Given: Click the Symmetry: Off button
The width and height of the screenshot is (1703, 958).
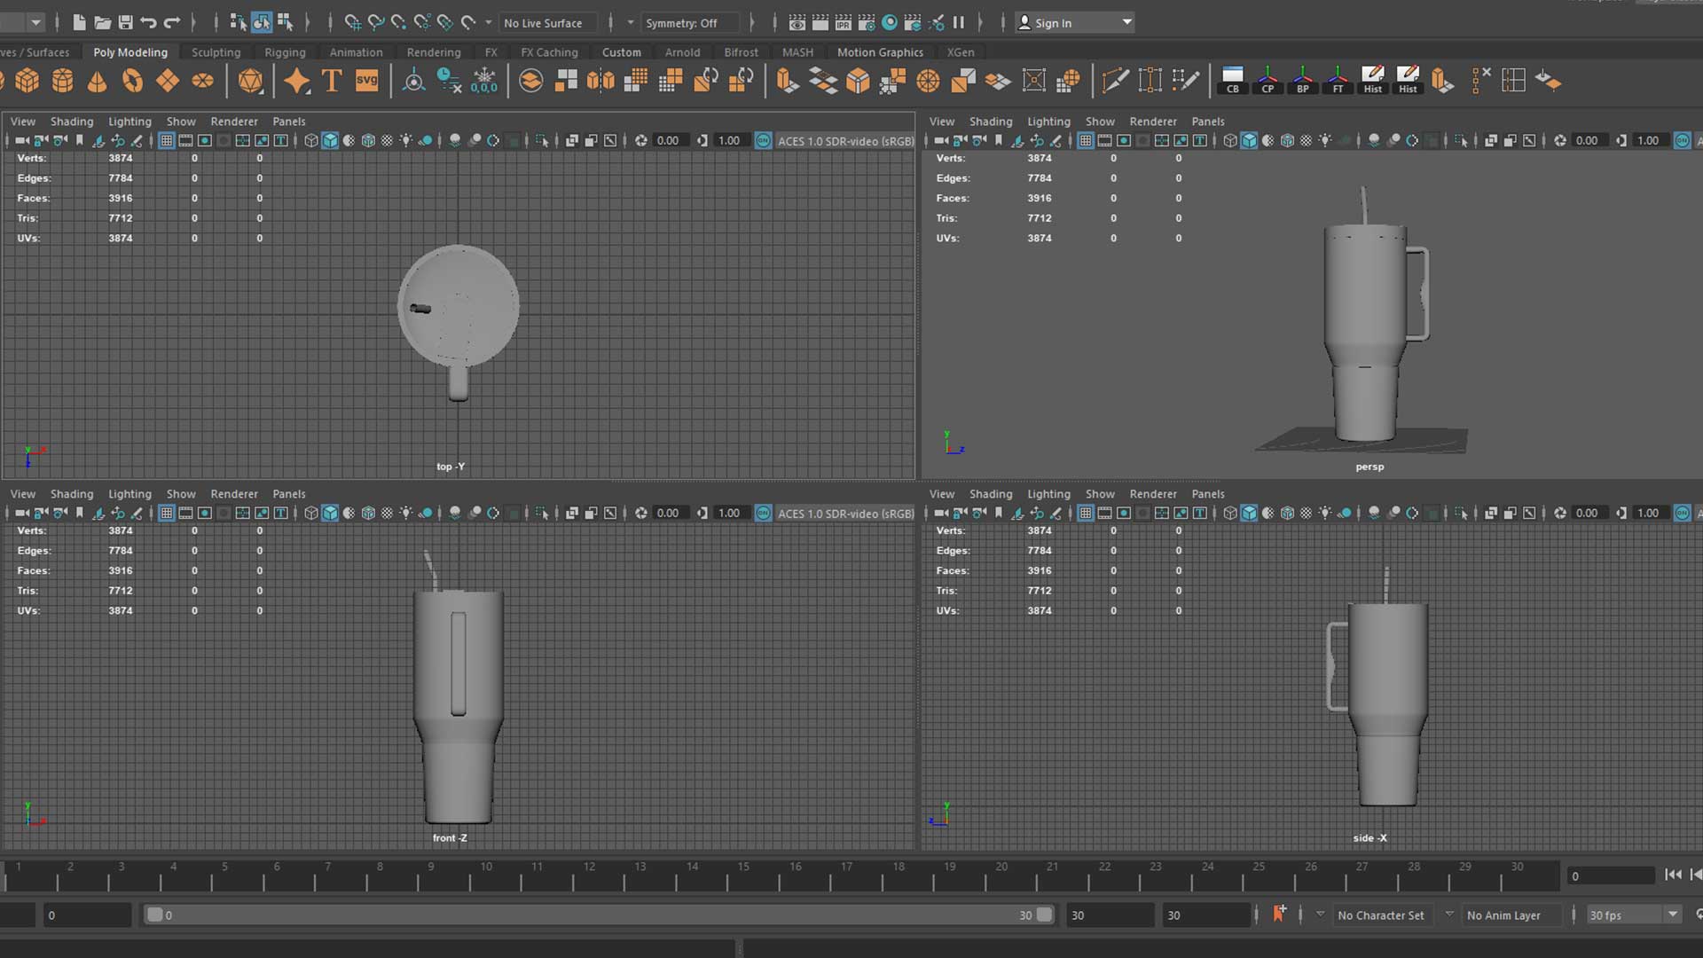Looking at the screenshot, I should tap(681, 23).
